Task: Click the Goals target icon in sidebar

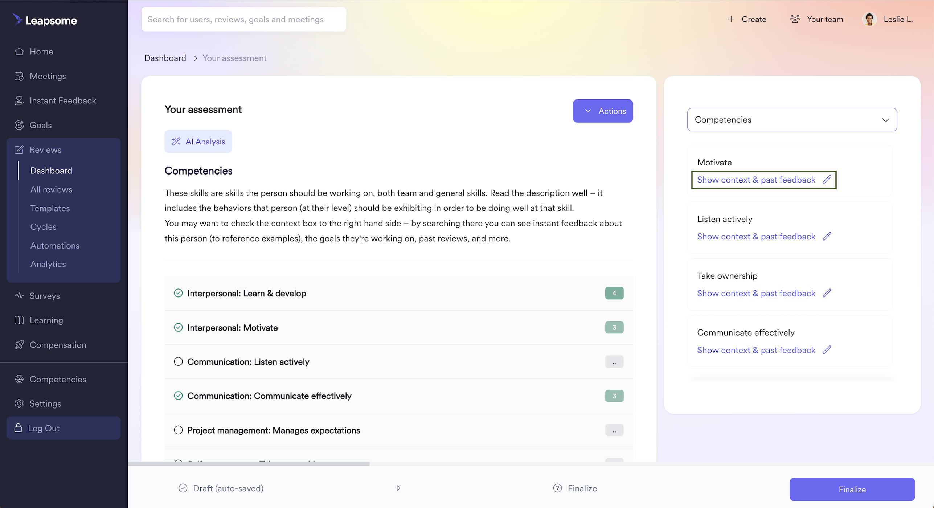Action: coord(19,125)
